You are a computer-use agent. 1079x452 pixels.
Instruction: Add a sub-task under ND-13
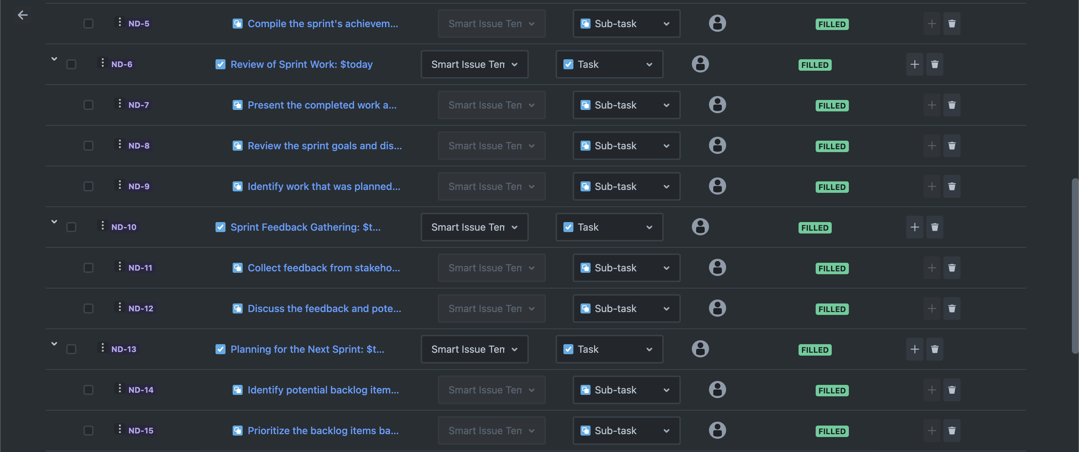click(915, 349)
